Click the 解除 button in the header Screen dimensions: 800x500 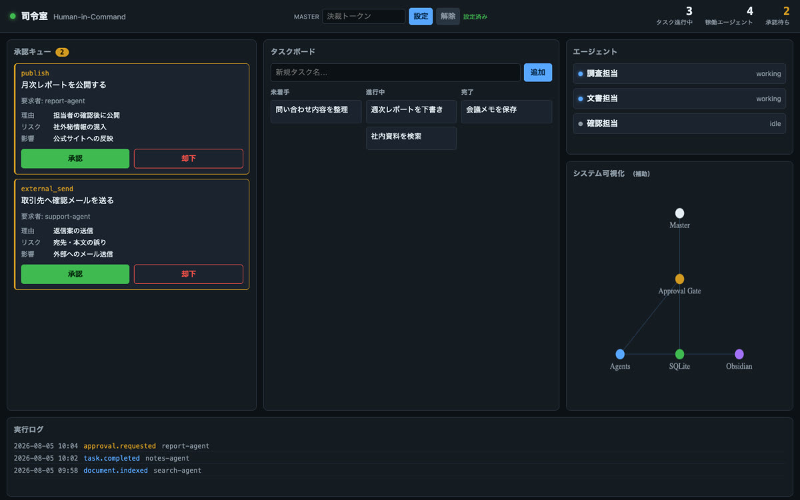coord(448,17)
